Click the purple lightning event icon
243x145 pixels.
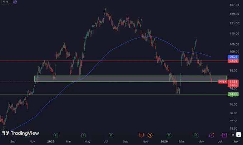pyautogui.click(x=211, y=135)
